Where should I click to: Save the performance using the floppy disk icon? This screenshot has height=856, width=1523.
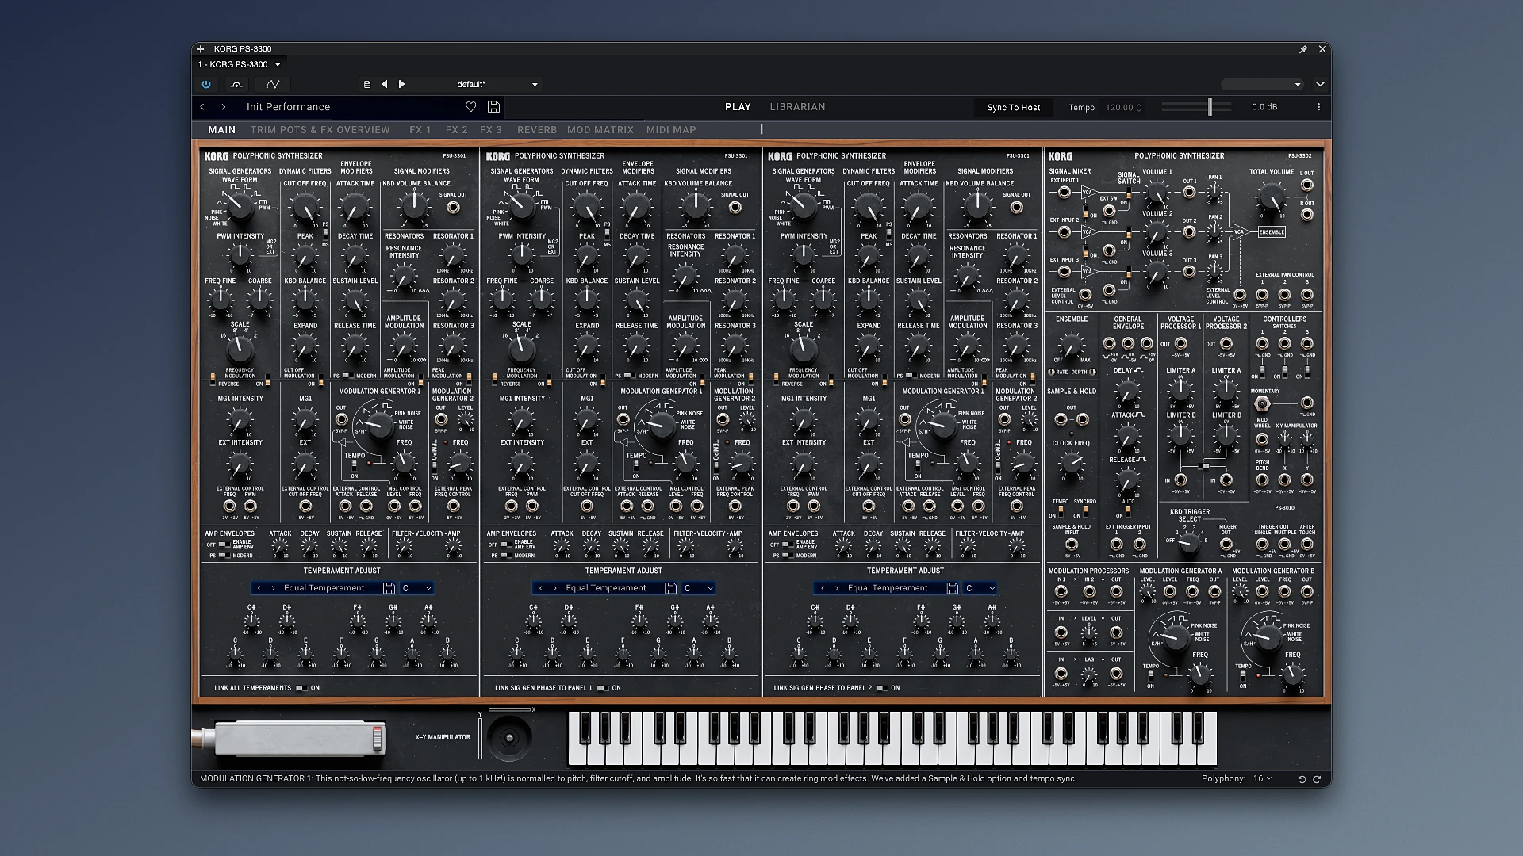point(493,107)
